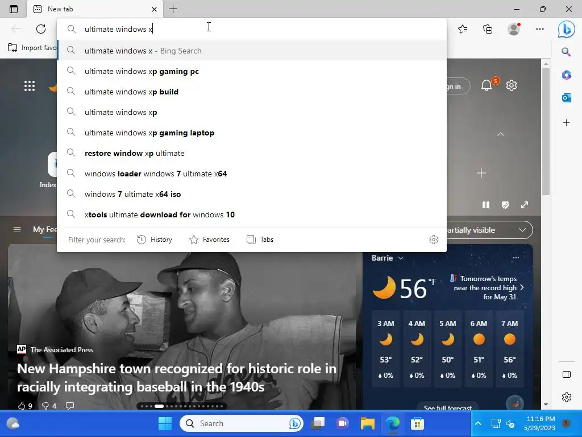
Task: Open search suggestion settings gear in dropdown
Action: pyautogui.click(x=433, y=240)
